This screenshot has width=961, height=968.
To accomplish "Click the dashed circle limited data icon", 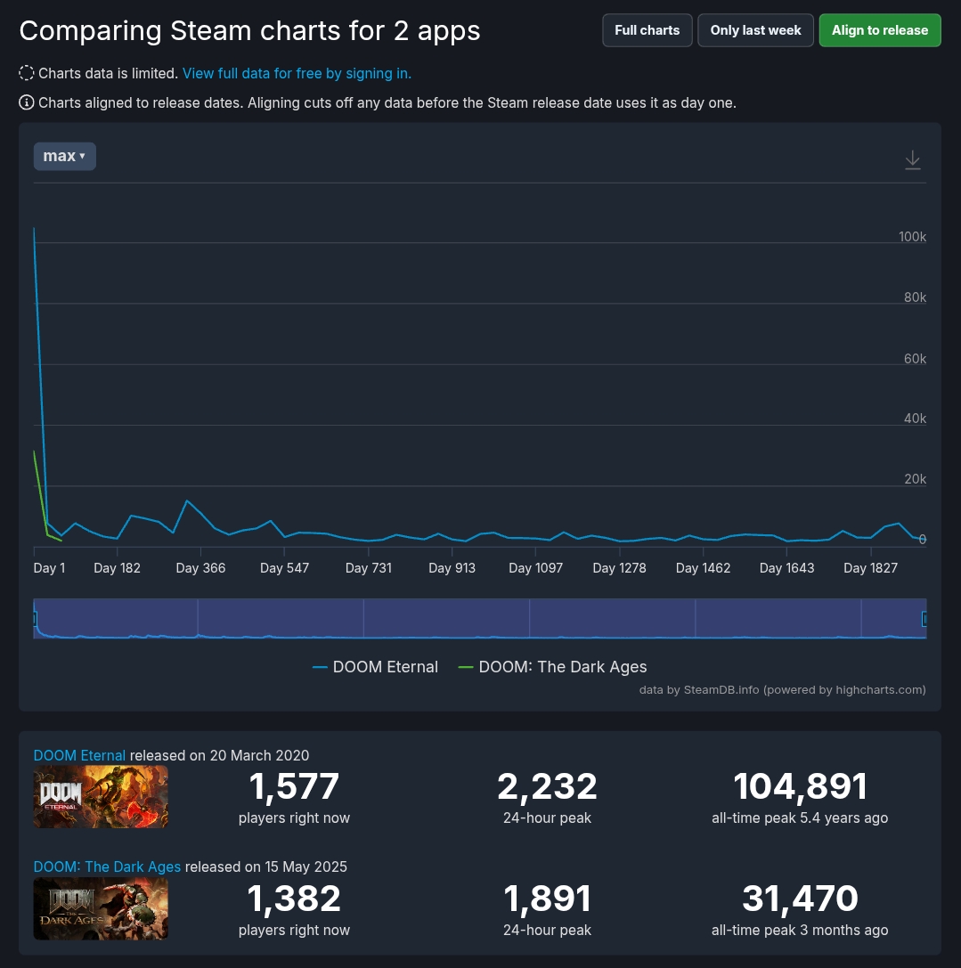I will point(27,73).
